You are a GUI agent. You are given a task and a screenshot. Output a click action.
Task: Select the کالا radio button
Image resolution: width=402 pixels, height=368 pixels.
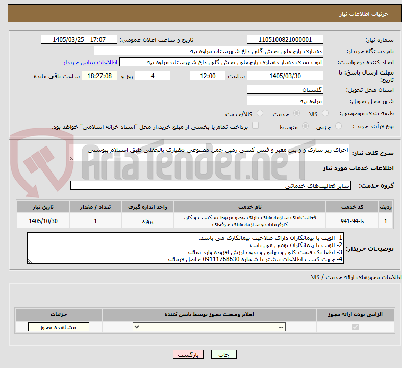tap(325, 113)
